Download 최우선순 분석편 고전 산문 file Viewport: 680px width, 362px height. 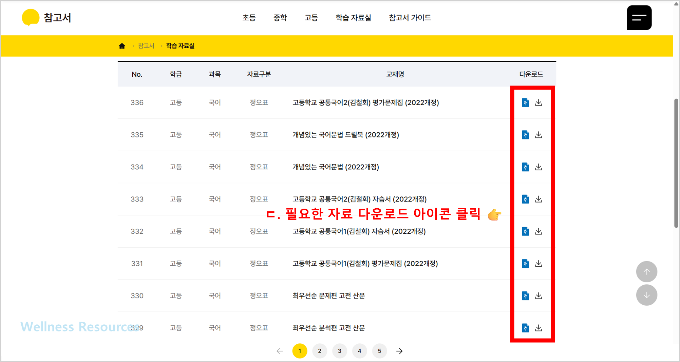coord(539,328)
